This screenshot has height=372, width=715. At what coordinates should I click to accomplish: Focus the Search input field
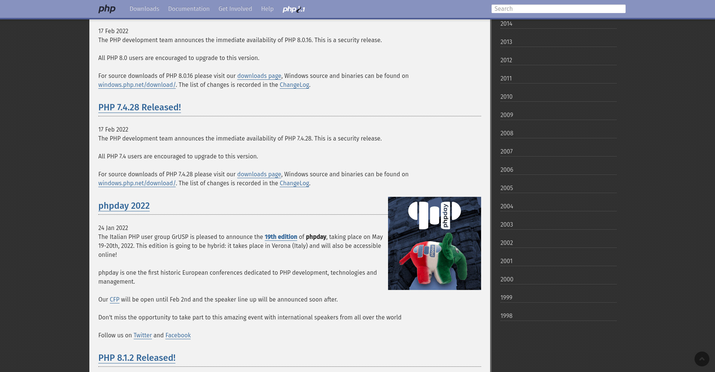pos(558,9)
